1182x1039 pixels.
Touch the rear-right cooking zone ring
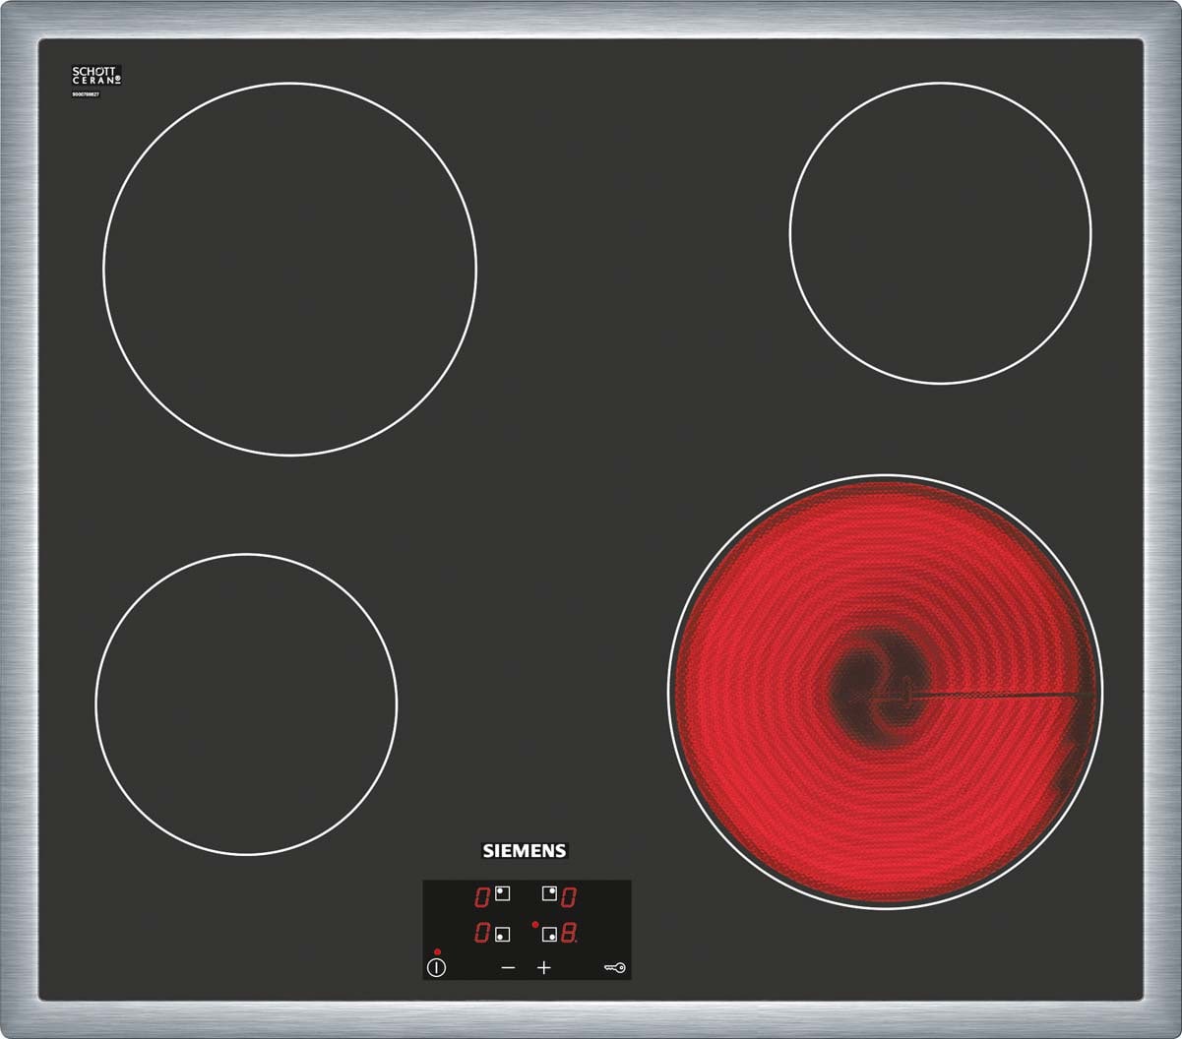(x=940, y=233)
